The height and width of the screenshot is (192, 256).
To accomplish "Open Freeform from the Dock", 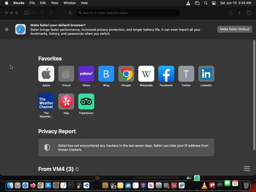I will pos(181,185).
